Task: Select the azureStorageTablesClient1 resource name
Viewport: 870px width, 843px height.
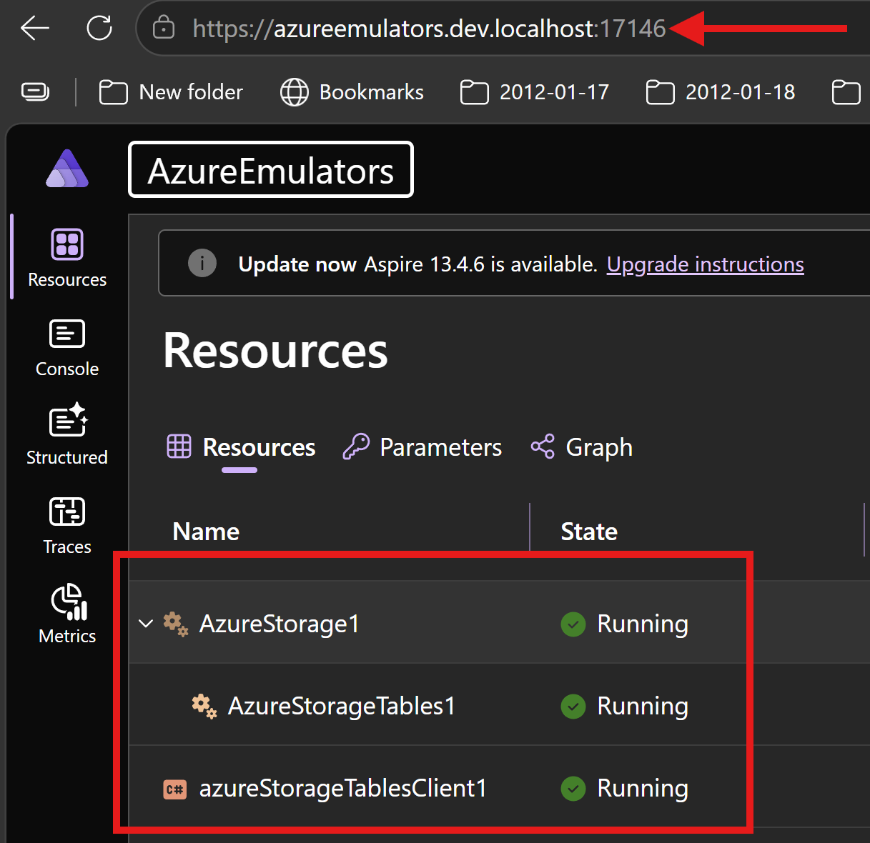Action: (x=343, y=788)
